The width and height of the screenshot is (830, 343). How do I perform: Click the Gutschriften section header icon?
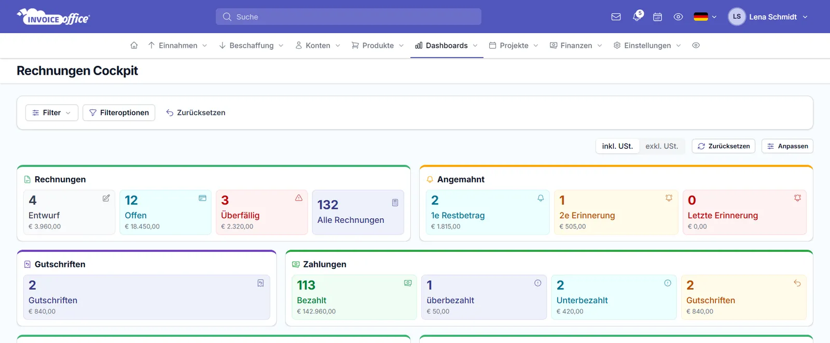pyautogui.click(x=27, y=264)
